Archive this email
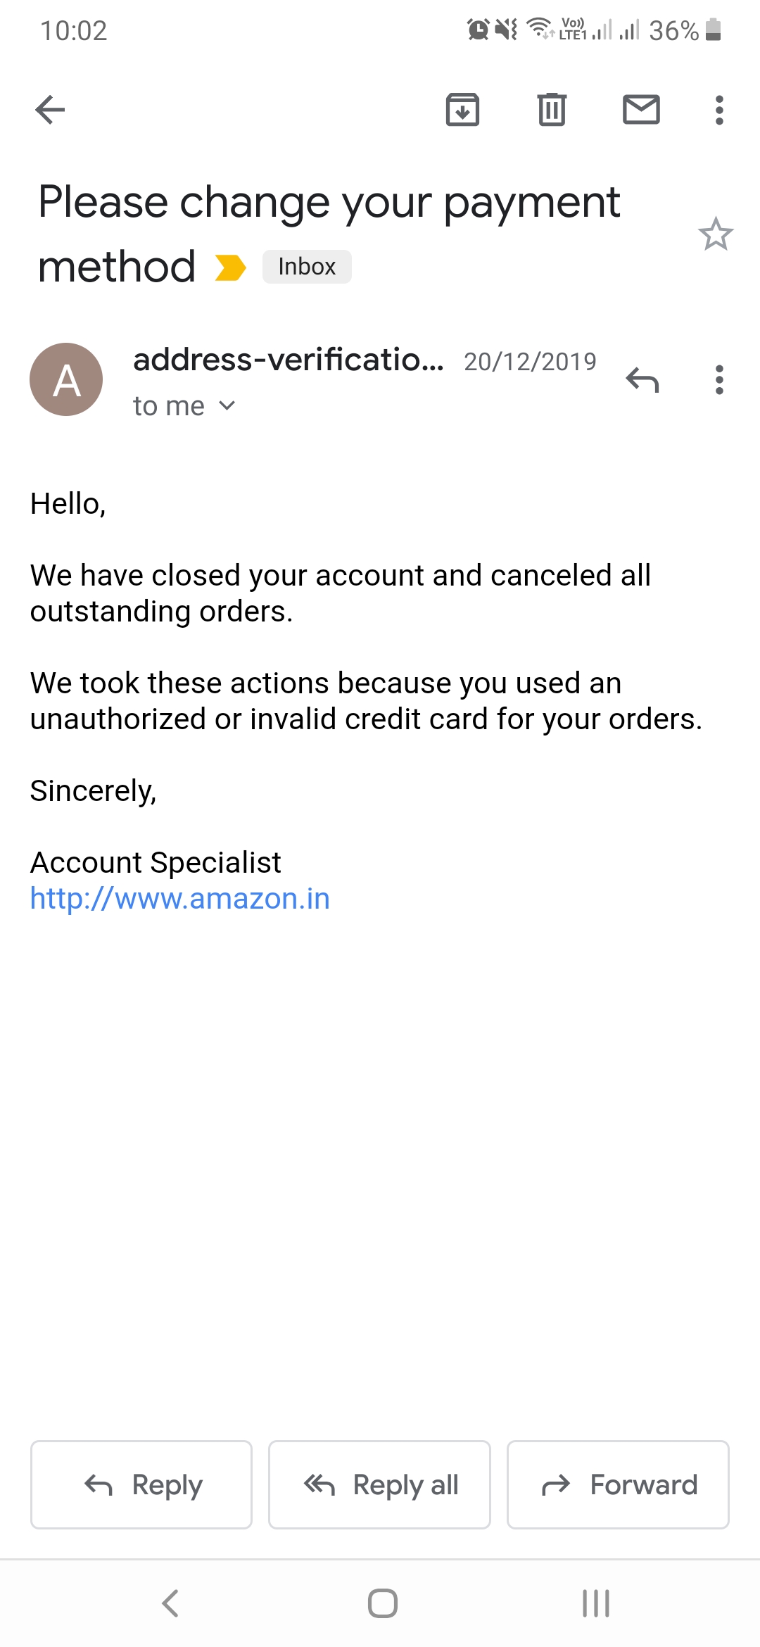Screen dimensions: 760x1647 click(x=462, y=110)
